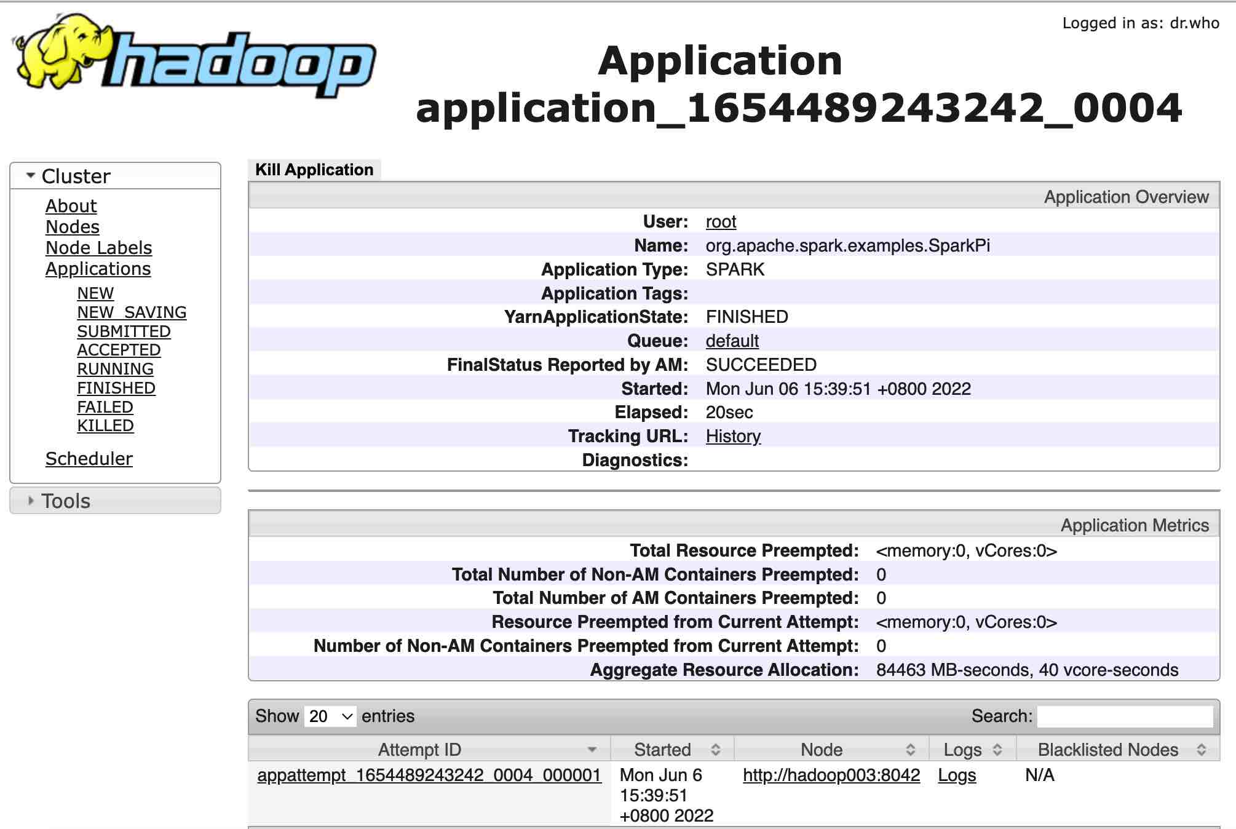Filter applications by NEW_SAVING state
The height and width of the screenshot is (829, 1236).
pyautogui.click(x=132, y=312)
